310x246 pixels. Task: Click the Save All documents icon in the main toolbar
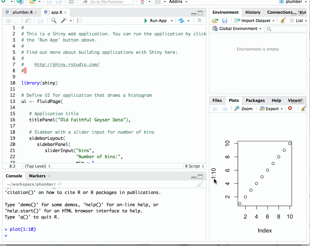(59, 2)
